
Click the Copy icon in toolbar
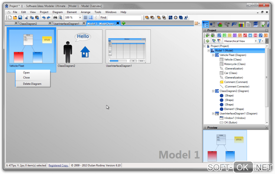point(32,18)
